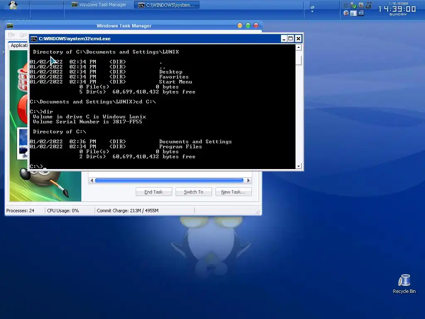Screen dimensions: 425x319
Task: Click the New Task... button
Action: 233,192
